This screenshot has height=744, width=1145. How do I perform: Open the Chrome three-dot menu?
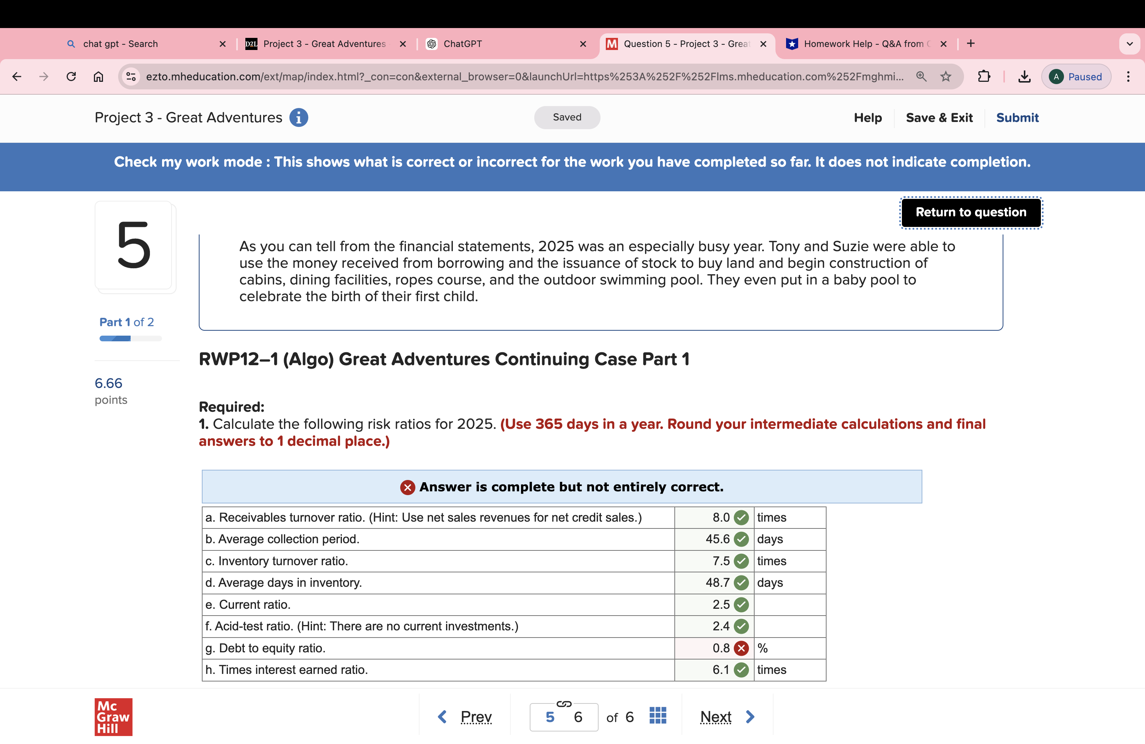(x=1129, y=76)
